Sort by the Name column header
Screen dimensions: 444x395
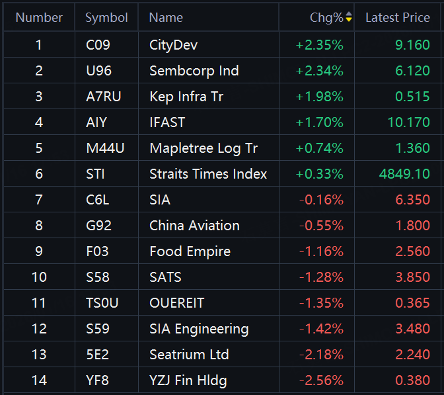[166, 18]
